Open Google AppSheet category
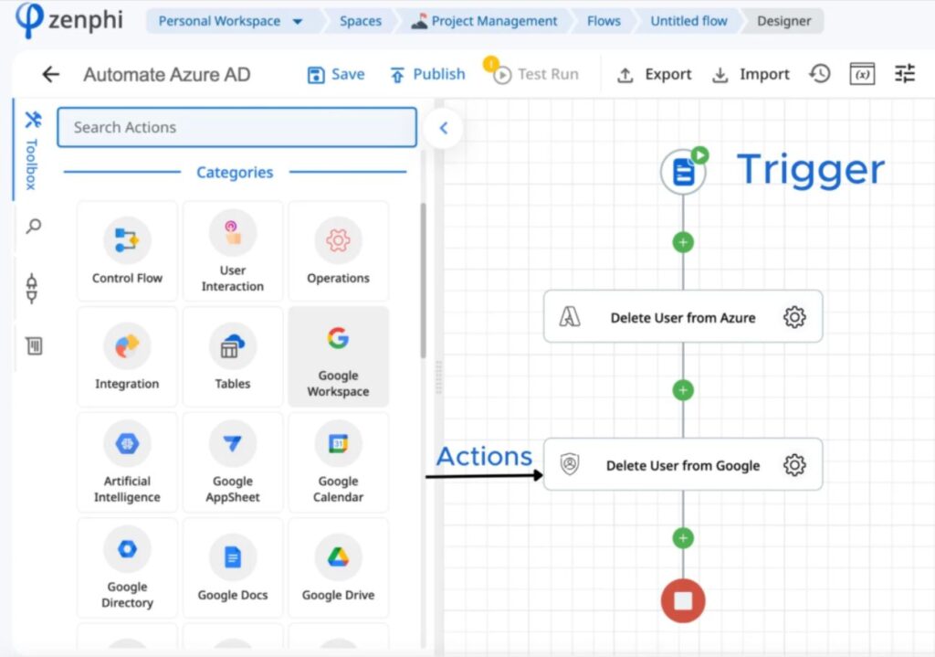This screenshot has width=935, height=657. point(233,462)
